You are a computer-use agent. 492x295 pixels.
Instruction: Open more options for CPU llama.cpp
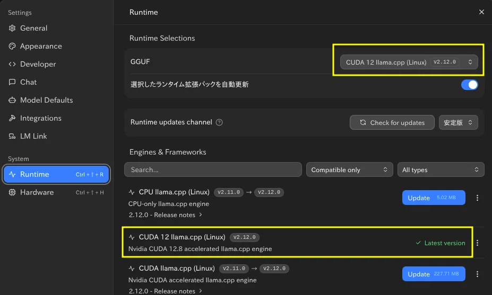477,198
